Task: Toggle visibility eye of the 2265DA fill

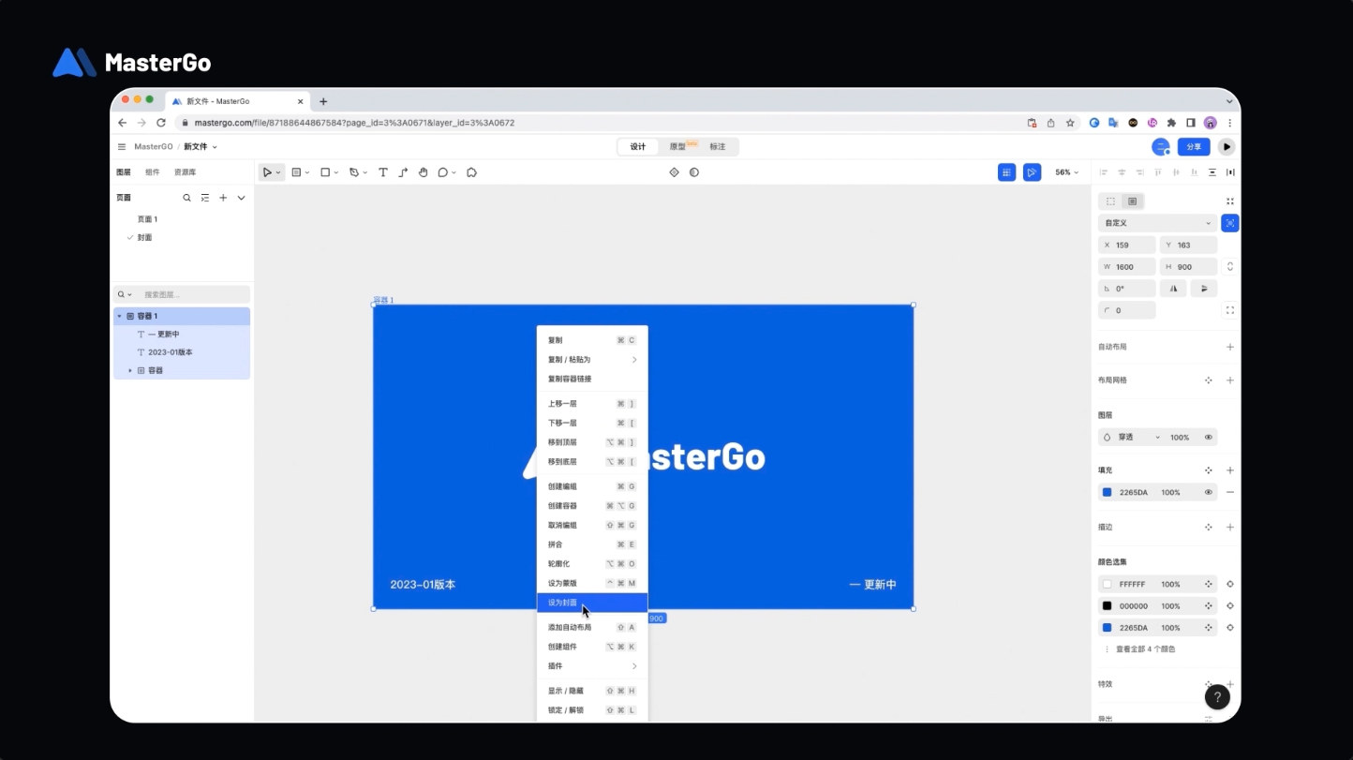Action: pos(1209,492)
